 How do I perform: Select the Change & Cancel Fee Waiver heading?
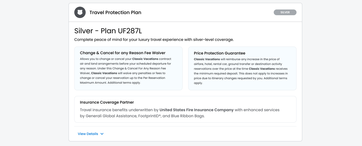coord(122,53)
